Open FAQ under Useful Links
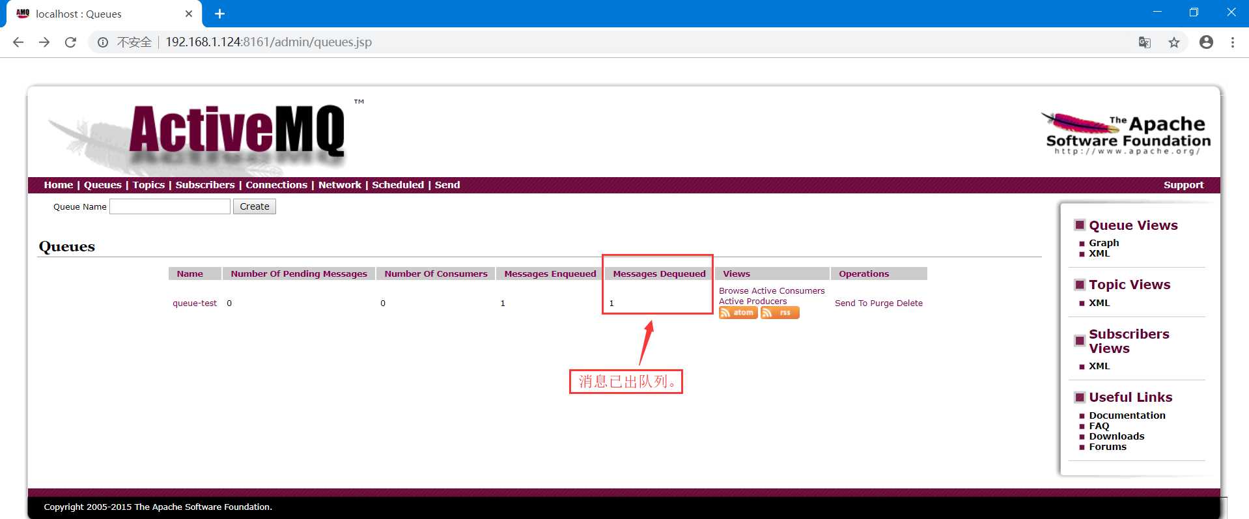The width and height of the screenshot is (1249, 519). tap(1099, 426)
